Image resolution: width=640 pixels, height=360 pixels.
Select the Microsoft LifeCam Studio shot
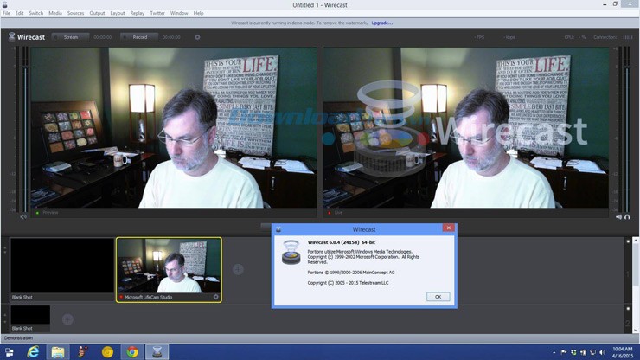(x=169, y=270)
